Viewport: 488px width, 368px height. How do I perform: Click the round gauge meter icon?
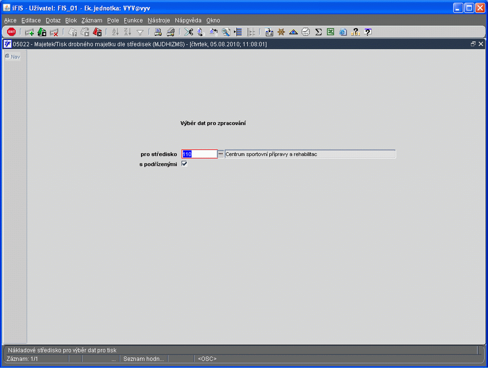pyautogui.click(x=306, y=32)
